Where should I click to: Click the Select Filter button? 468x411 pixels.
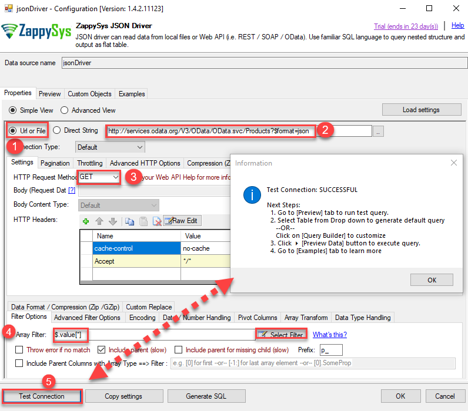pyautogui.click(x=281, y=335)
